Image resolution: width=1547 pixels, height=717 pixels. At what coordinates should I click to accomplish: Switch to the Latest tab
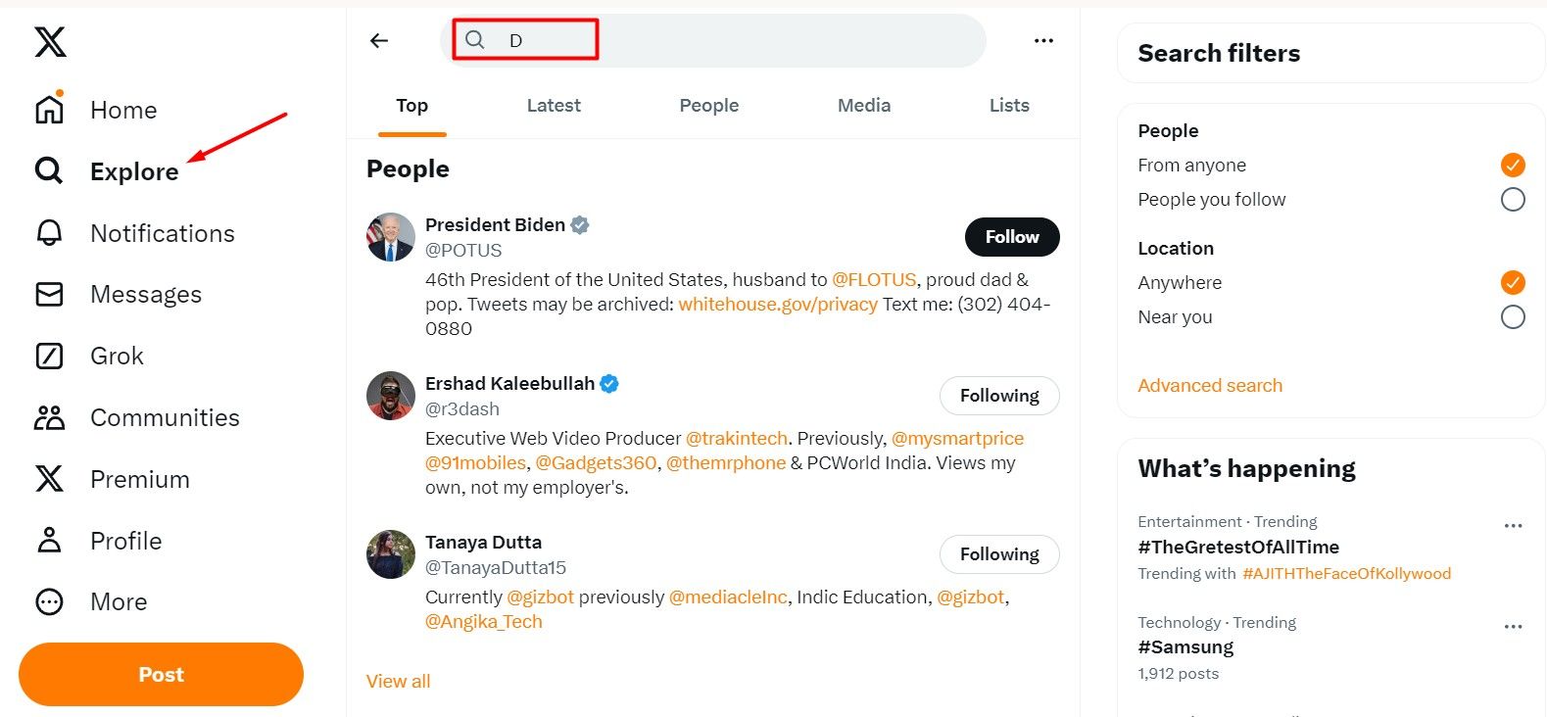coord(554,106)
